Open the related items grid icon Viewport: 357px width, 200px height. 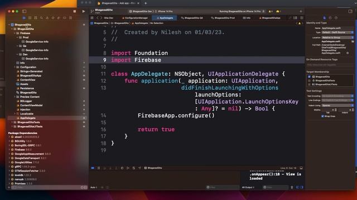click(92, 18)
